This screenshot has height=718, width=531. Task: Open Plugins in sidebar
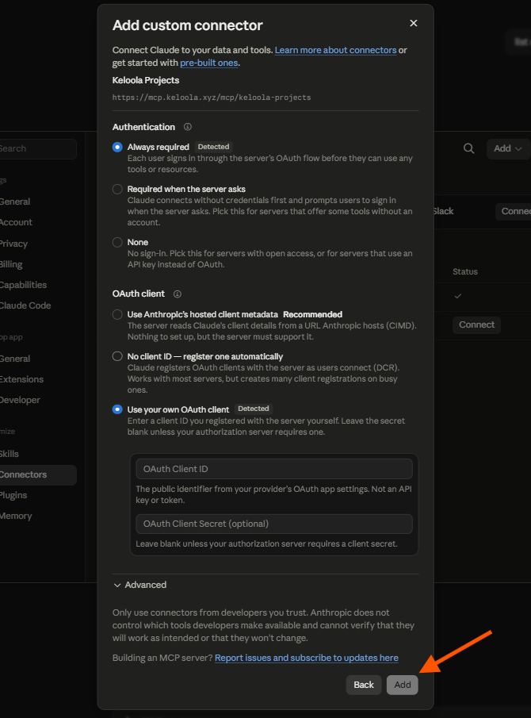point(13,495)
